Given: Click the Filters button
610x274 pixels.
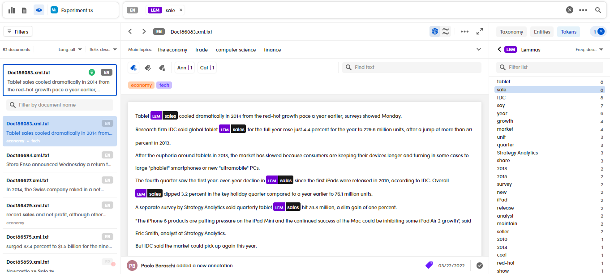Looking at the screenshot, I should tap(18, 32).
